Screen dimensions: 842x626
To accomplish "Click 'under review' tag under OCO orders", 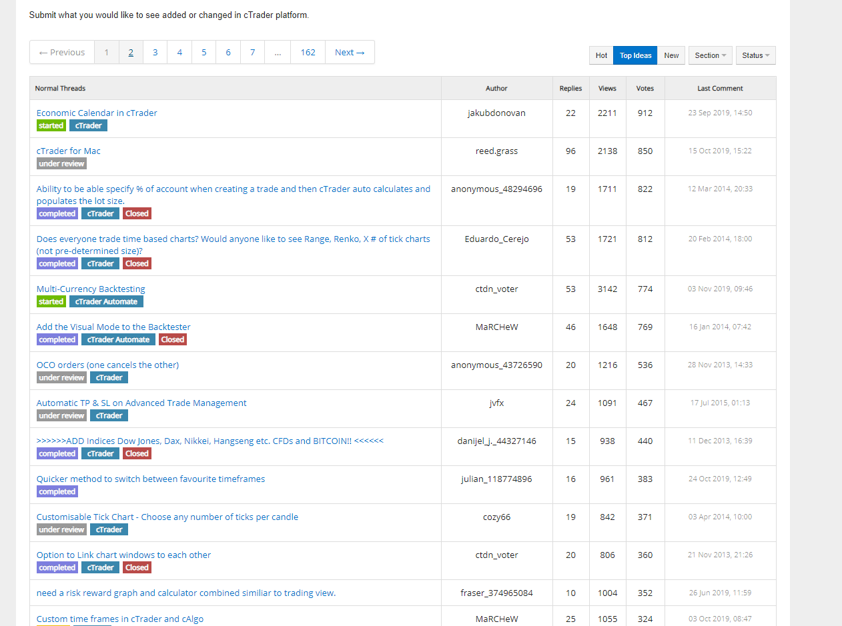I will 61,377.
